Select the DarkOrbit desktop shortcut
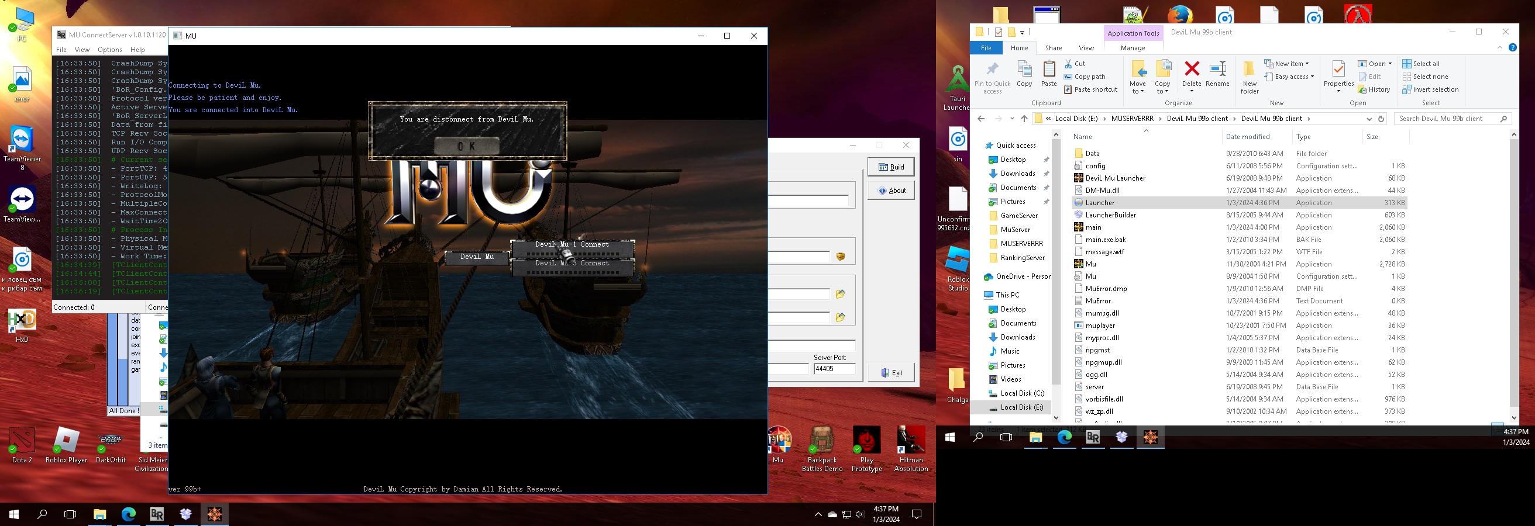The image size is (1535, 526). pyautogui.click(x=111, y=445)
